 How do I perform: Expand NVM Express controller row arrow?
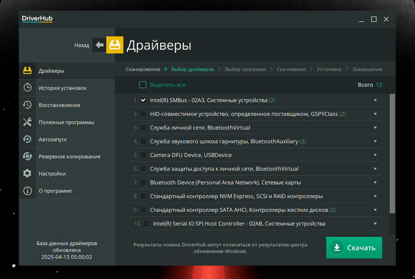click(x=375, y=196)
